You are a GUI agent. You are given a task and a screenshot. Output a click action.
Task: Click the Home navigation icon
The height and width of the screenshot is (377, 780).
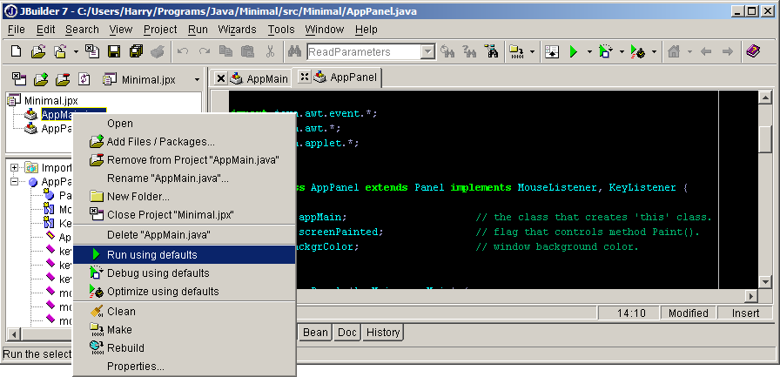674,51
